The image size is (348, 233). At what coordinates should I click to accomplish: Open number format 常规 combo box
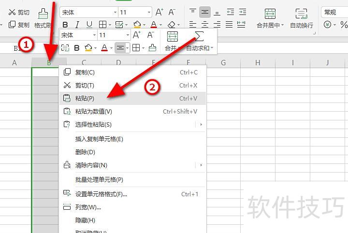click(x=334, y=12)
